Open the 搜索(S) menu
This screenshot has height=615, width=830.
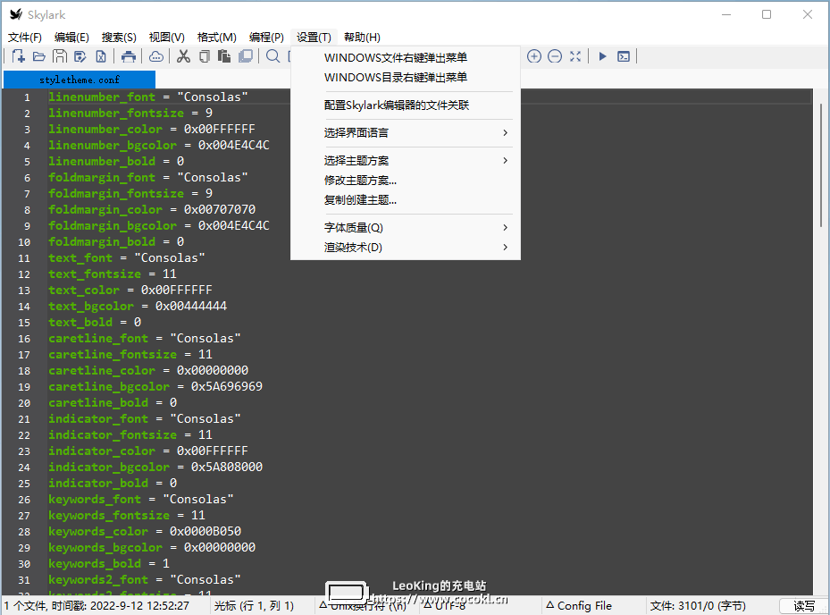(119, 37)
